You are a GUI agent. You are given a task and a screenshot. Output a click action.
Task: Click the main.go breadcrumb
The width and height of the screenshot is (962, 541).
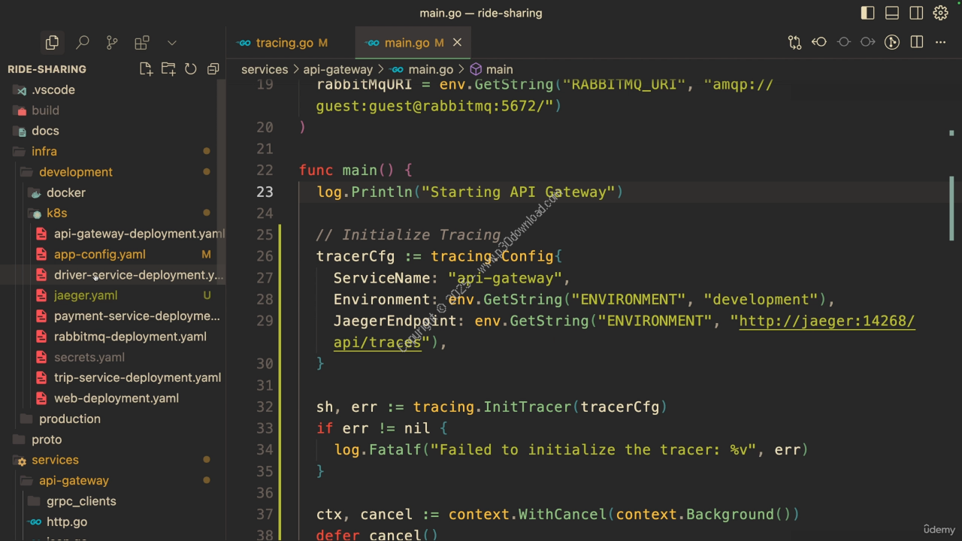(431, 69)
